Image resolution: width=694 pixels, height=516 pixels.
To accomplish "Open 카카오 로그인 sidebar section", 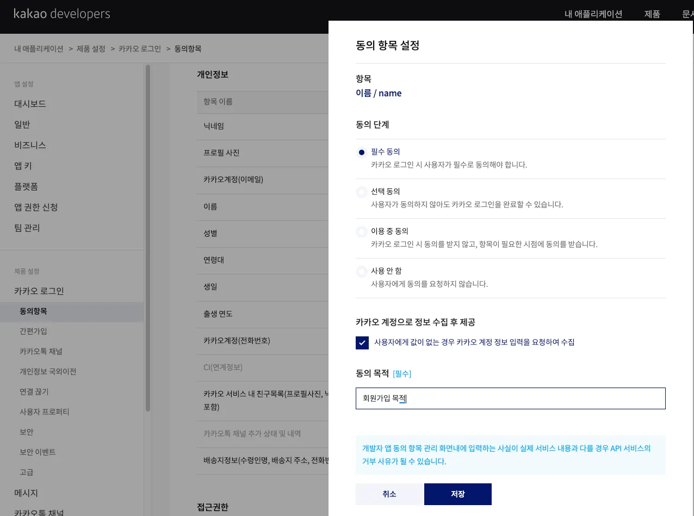I will tap(39, 291).
